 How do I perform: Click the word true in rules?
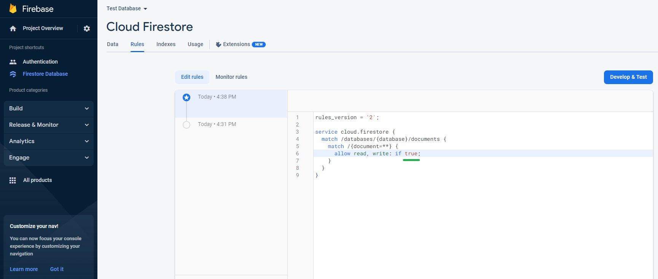[411, 153]
